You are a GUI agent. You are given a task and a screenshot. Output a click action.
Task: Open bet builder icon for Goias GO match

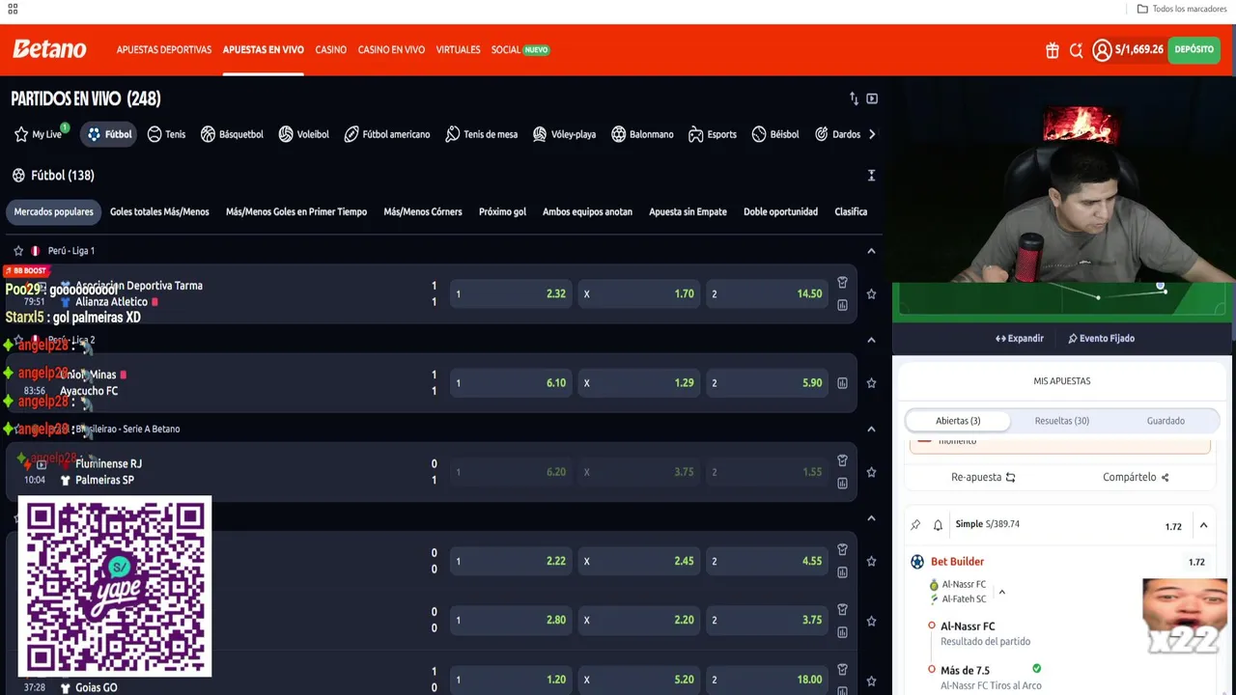point(842,669)
